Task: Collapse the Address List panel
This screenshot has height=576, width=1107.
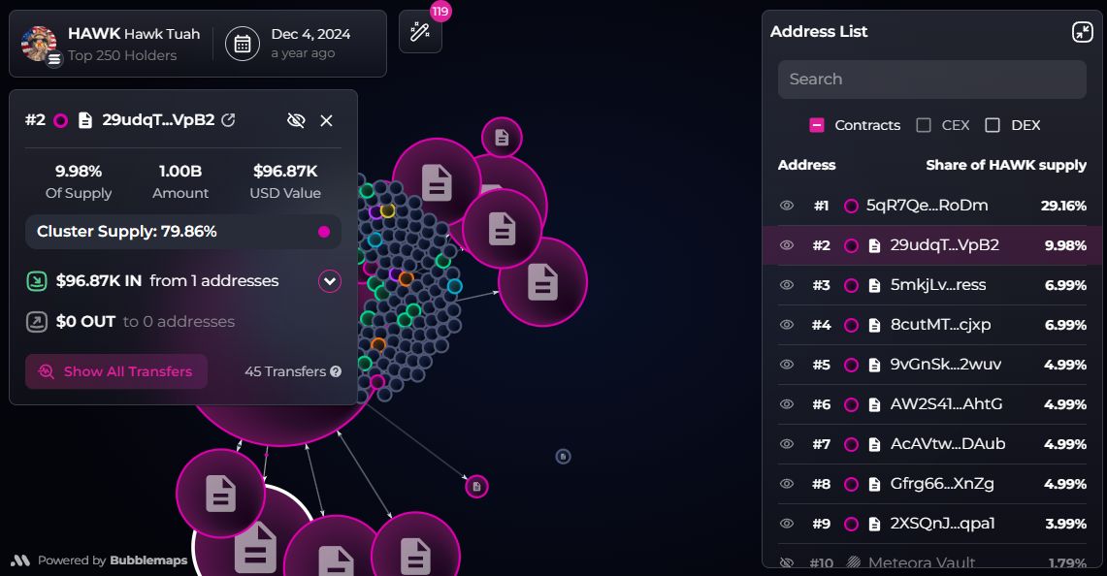Action: click(1082, 32)
